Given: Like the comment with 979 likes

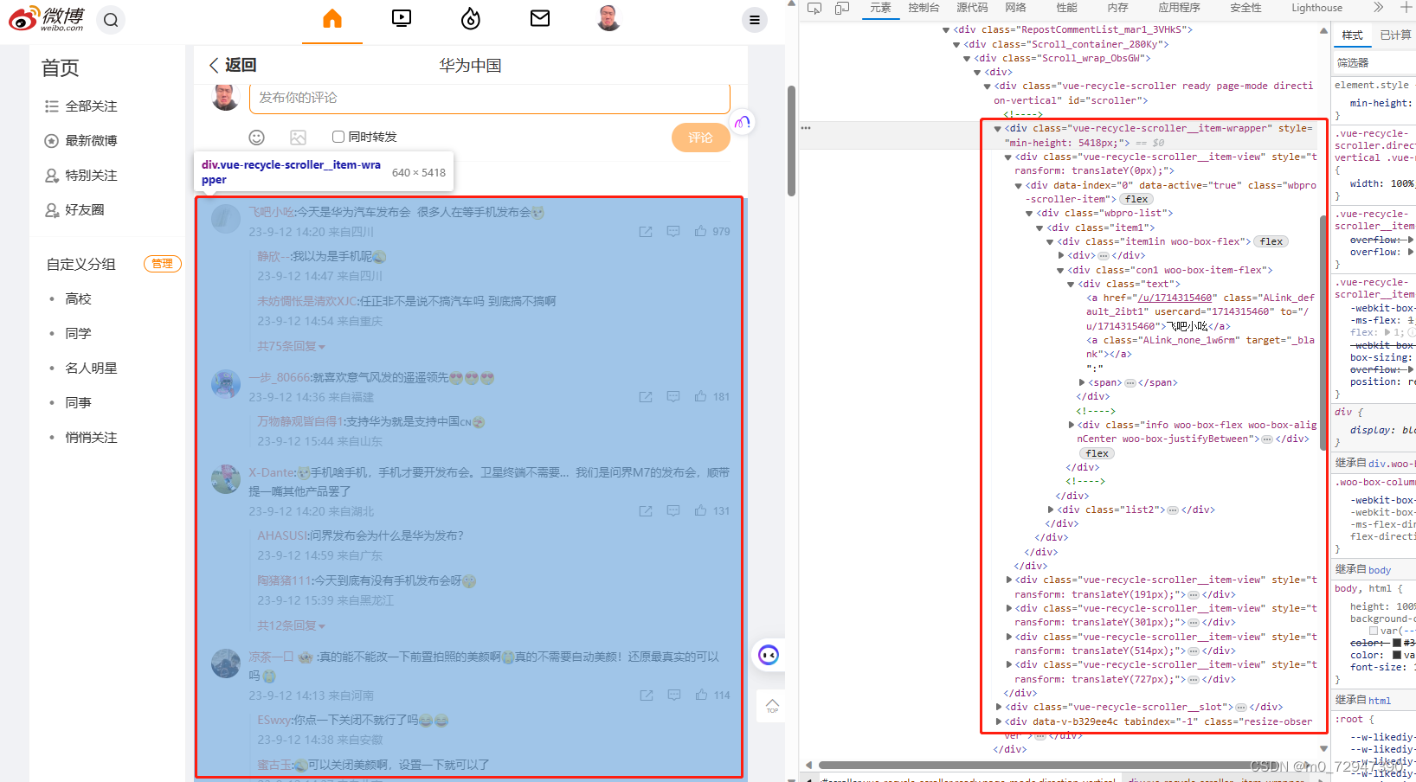Looking at the screenshot, I should 711,232.
